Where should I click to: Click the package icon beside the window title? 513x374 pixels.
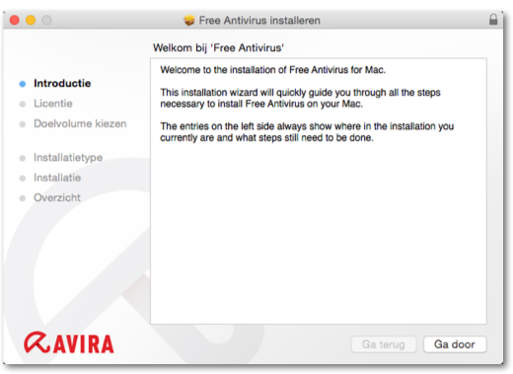tap(189, 21)
